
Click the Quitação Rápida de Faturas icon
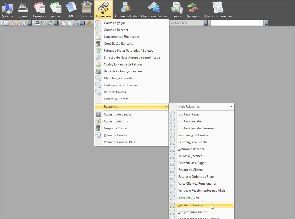click(x=98, y=64)
